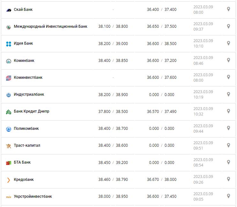Click the БТА Банк logo icon

(9, 163)
